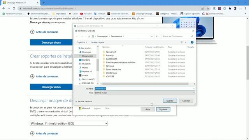Open the YouTube bookmark
Screen dimensions: 249x140
coord(86,14)
